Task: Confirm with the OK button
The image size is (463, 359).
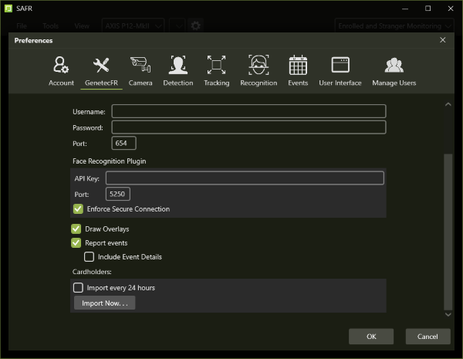Action: coord(371,337)
